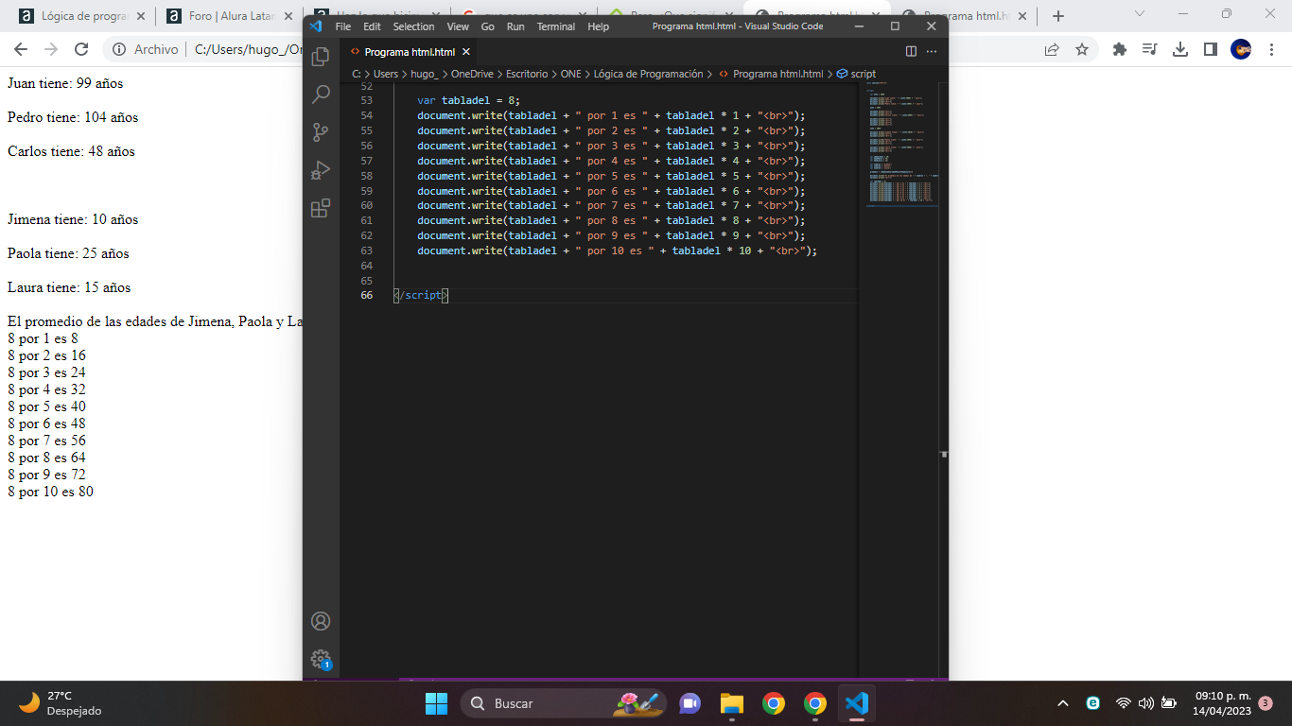The image size is (1292, 726).
Task: Open the Terminal menu
Action: click(x=556, y=26)
